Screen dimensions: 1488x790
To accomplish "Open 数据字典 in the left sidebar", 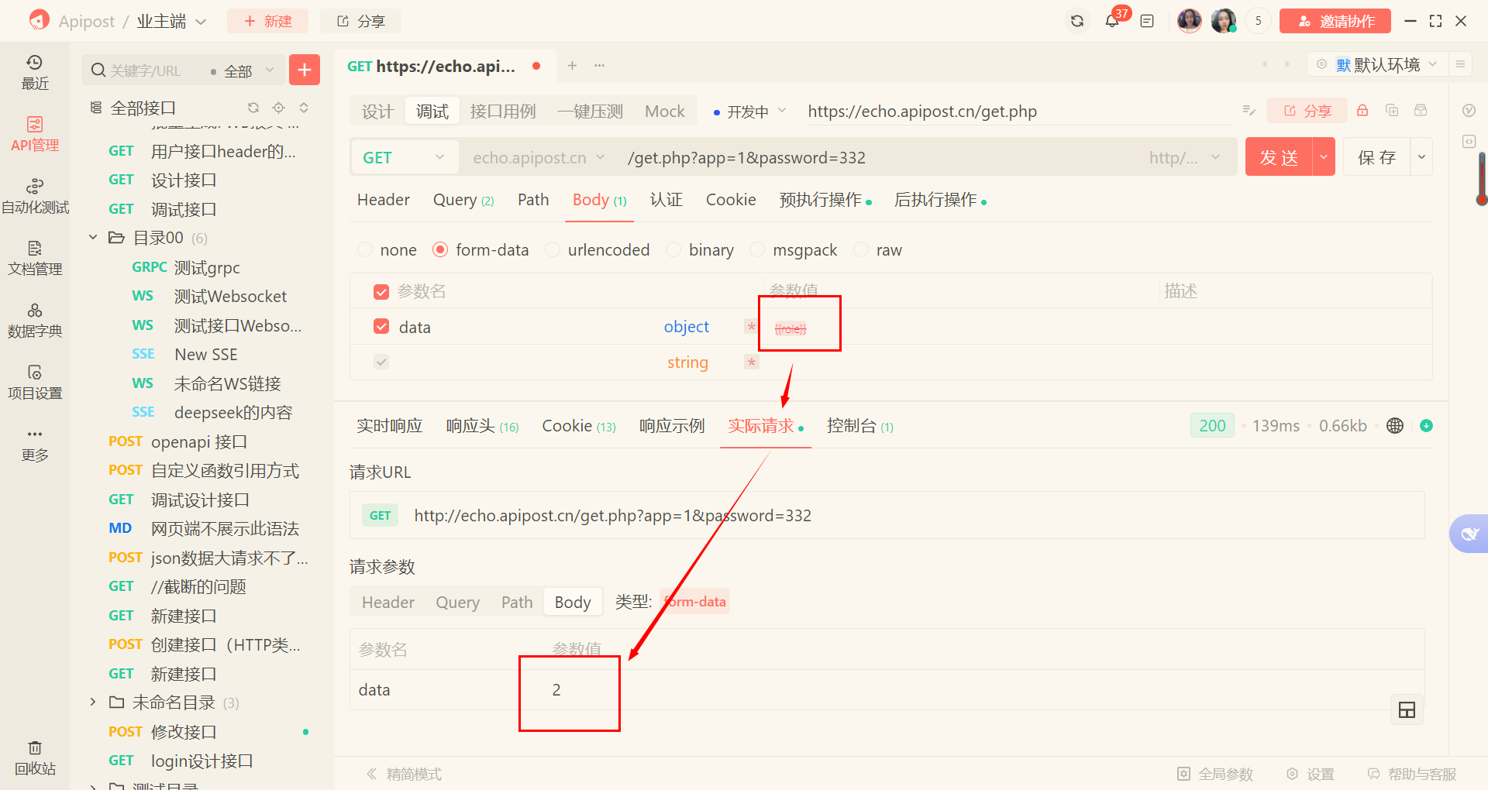I will click(x=35, y=320).
